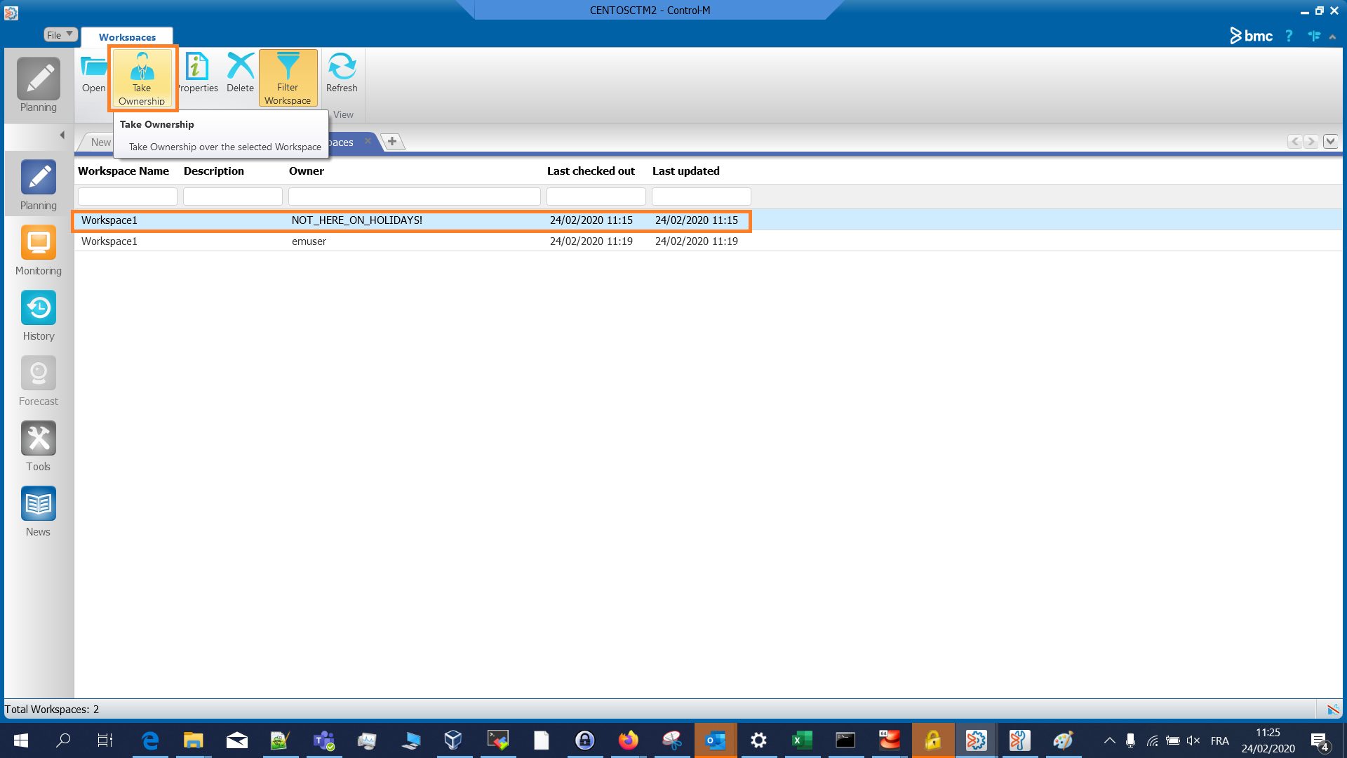The width and height of the screenshot is (1347, 758).
Task: Open the History domain
Action: coord(39,316)
